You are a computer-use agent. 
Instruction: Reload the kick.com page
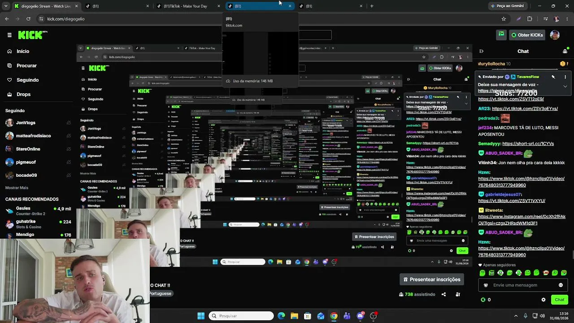coord(28,19)
